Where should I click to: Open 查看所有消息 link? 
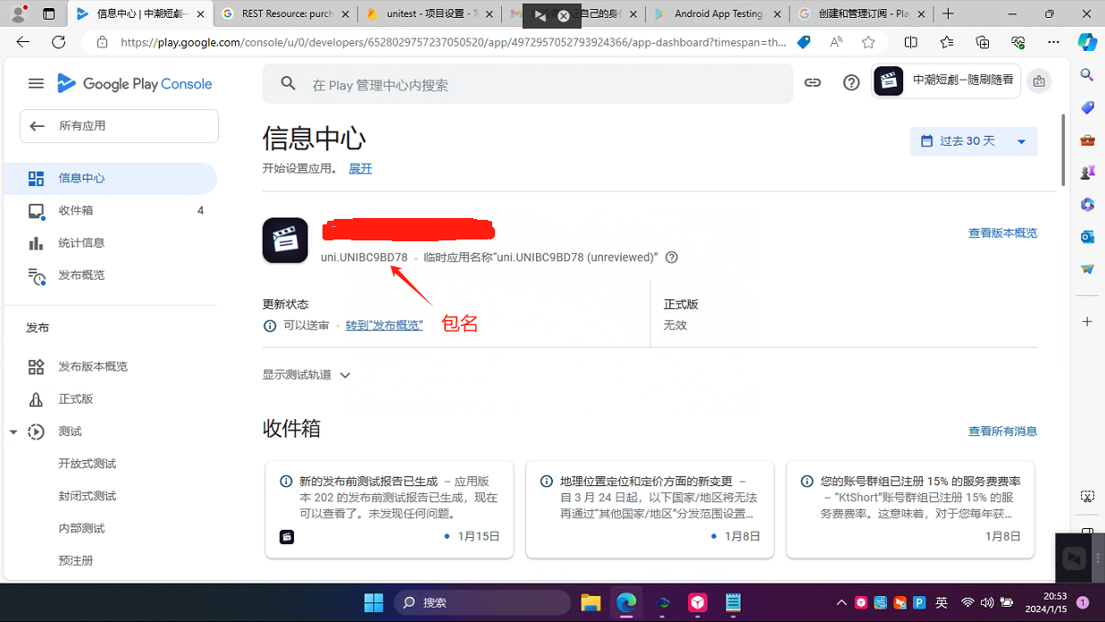coord(1002,432)
